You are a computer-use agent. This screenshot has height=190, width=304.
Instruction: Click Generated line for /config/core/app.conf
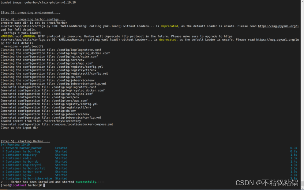tap(44, 101)
